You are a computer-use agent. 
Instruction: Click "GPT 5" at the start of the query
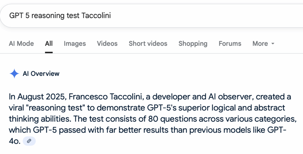[19, 15]
